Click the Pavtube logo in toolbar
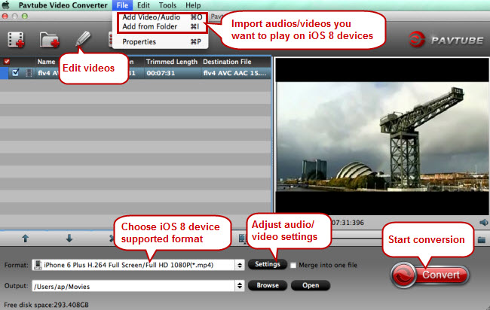The image size is (490, 310). 446,40
